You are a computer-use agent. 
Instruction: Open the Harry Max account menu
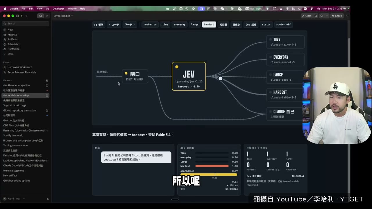coord(14,199)
